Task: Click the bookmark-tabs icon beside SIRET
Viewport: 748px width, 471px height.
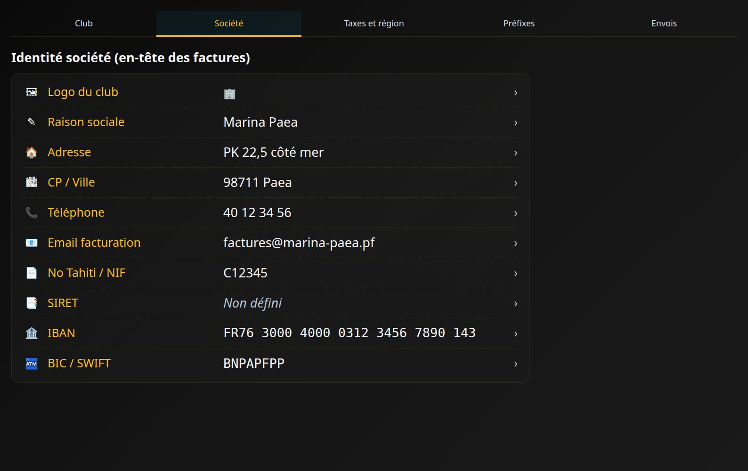Action: pos(32,303)
